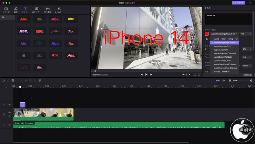
Task: Mute the video track audio
Action: [x=10, y=116]
